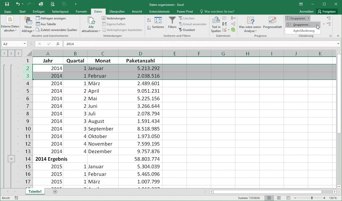Undo the last action
Image resolution: width=342 pixels, height=201 pixels.
18,4
